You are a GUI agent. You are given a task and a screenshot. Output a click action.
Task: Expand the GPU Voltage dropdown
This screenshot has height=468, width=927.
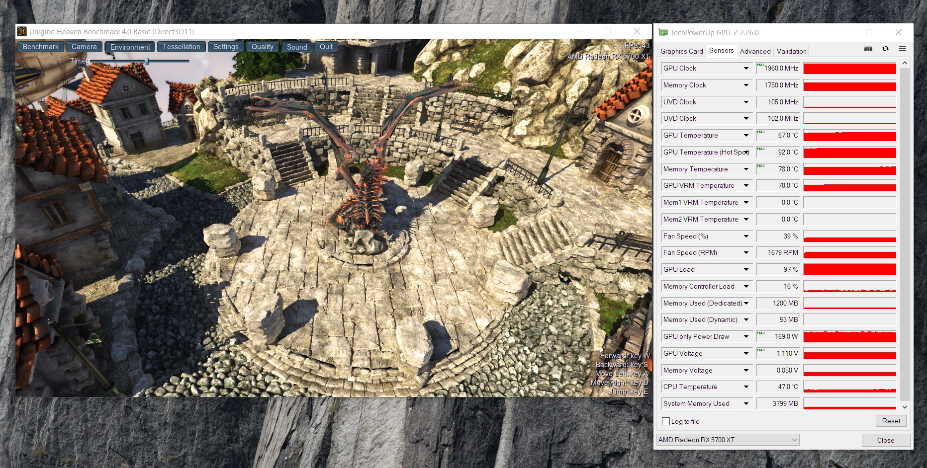coord(746,354)
